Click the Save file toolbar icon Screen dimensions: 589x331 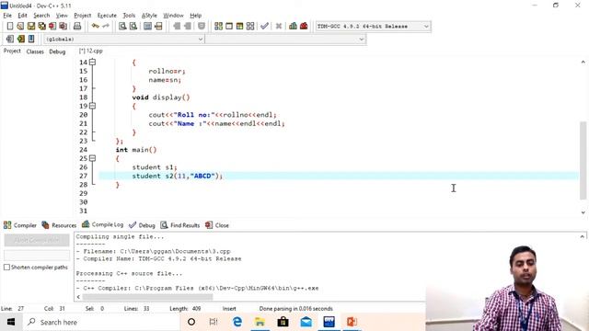pos(30,26)
